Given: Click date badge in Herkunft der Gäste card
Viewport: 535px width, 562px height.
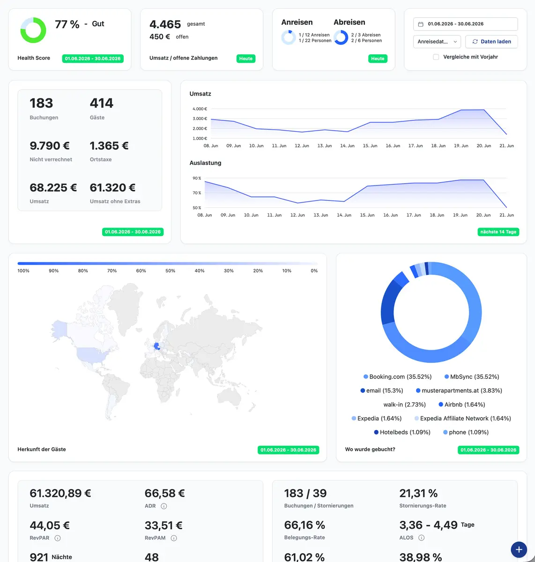Looking at the screenshot, I should (x=288, y=450).
